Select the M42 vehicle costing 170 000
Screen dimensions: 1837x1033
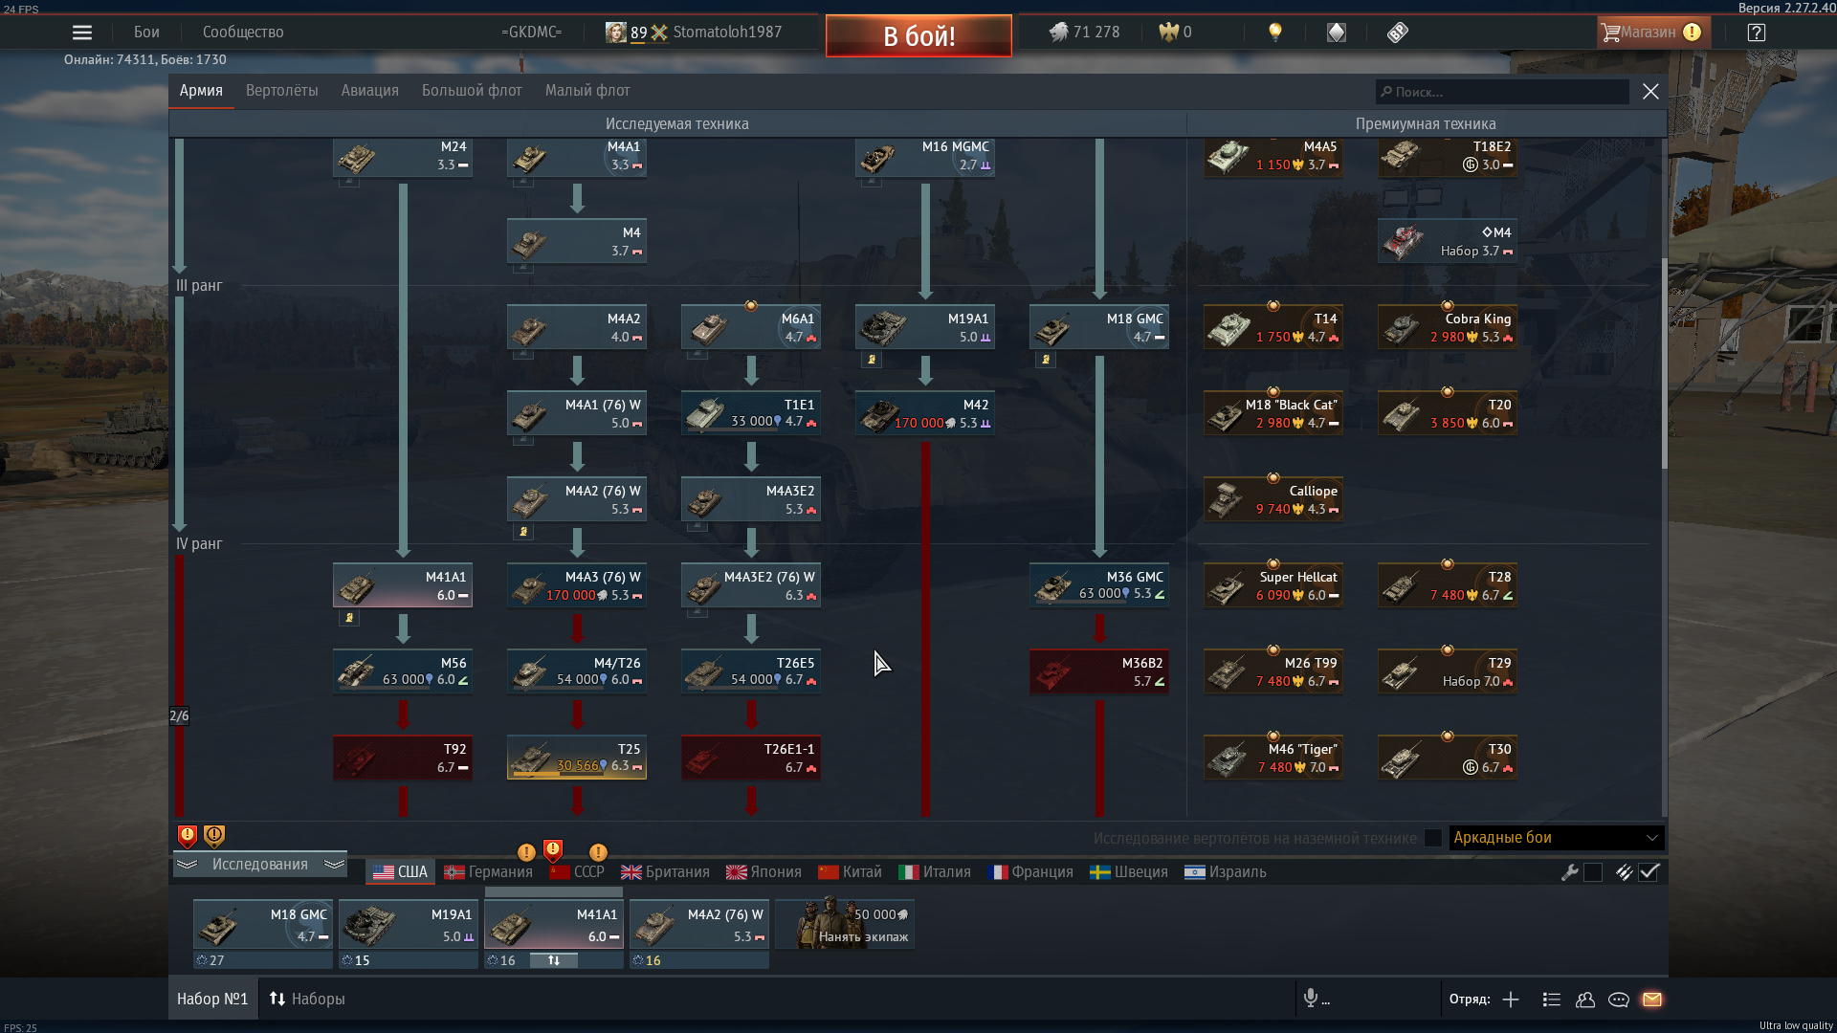coord(925,414)
